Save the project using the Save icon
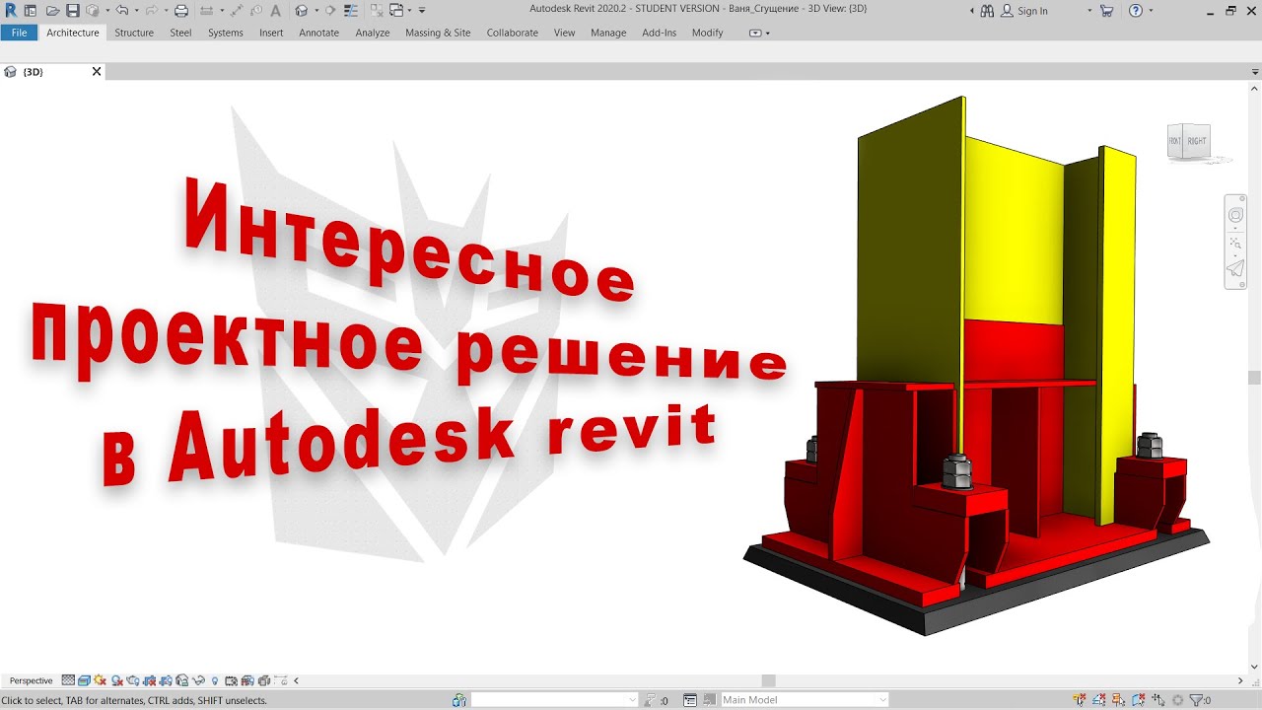The image size is (1262, 710). (x=73, y=11)
